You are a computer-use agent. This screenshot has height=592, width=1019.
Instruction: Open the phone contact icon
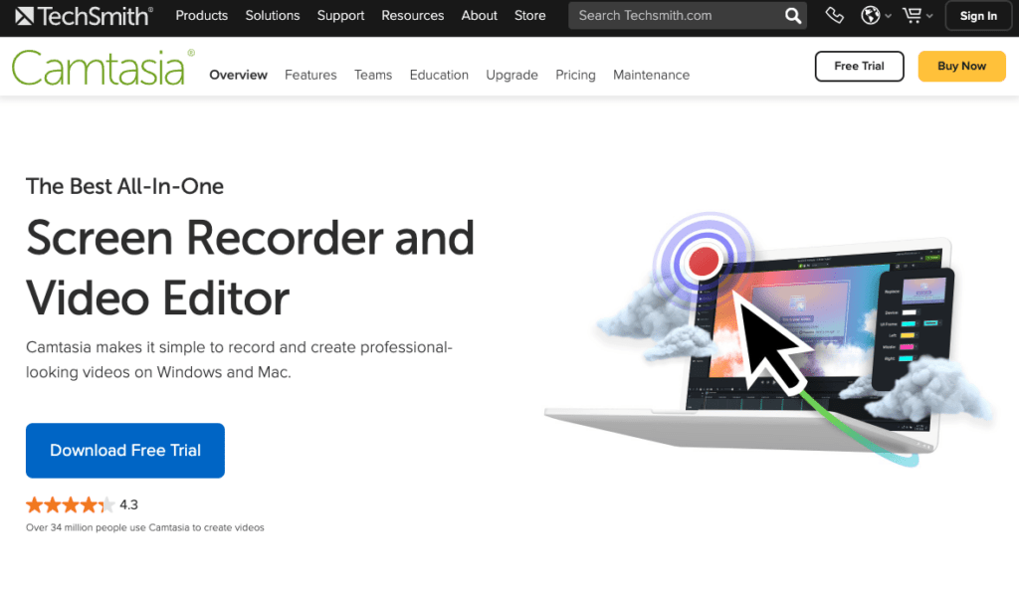point(835,15)
